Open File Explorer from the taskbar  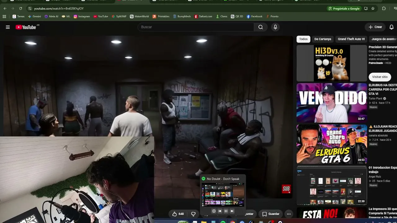click(204, 222)
